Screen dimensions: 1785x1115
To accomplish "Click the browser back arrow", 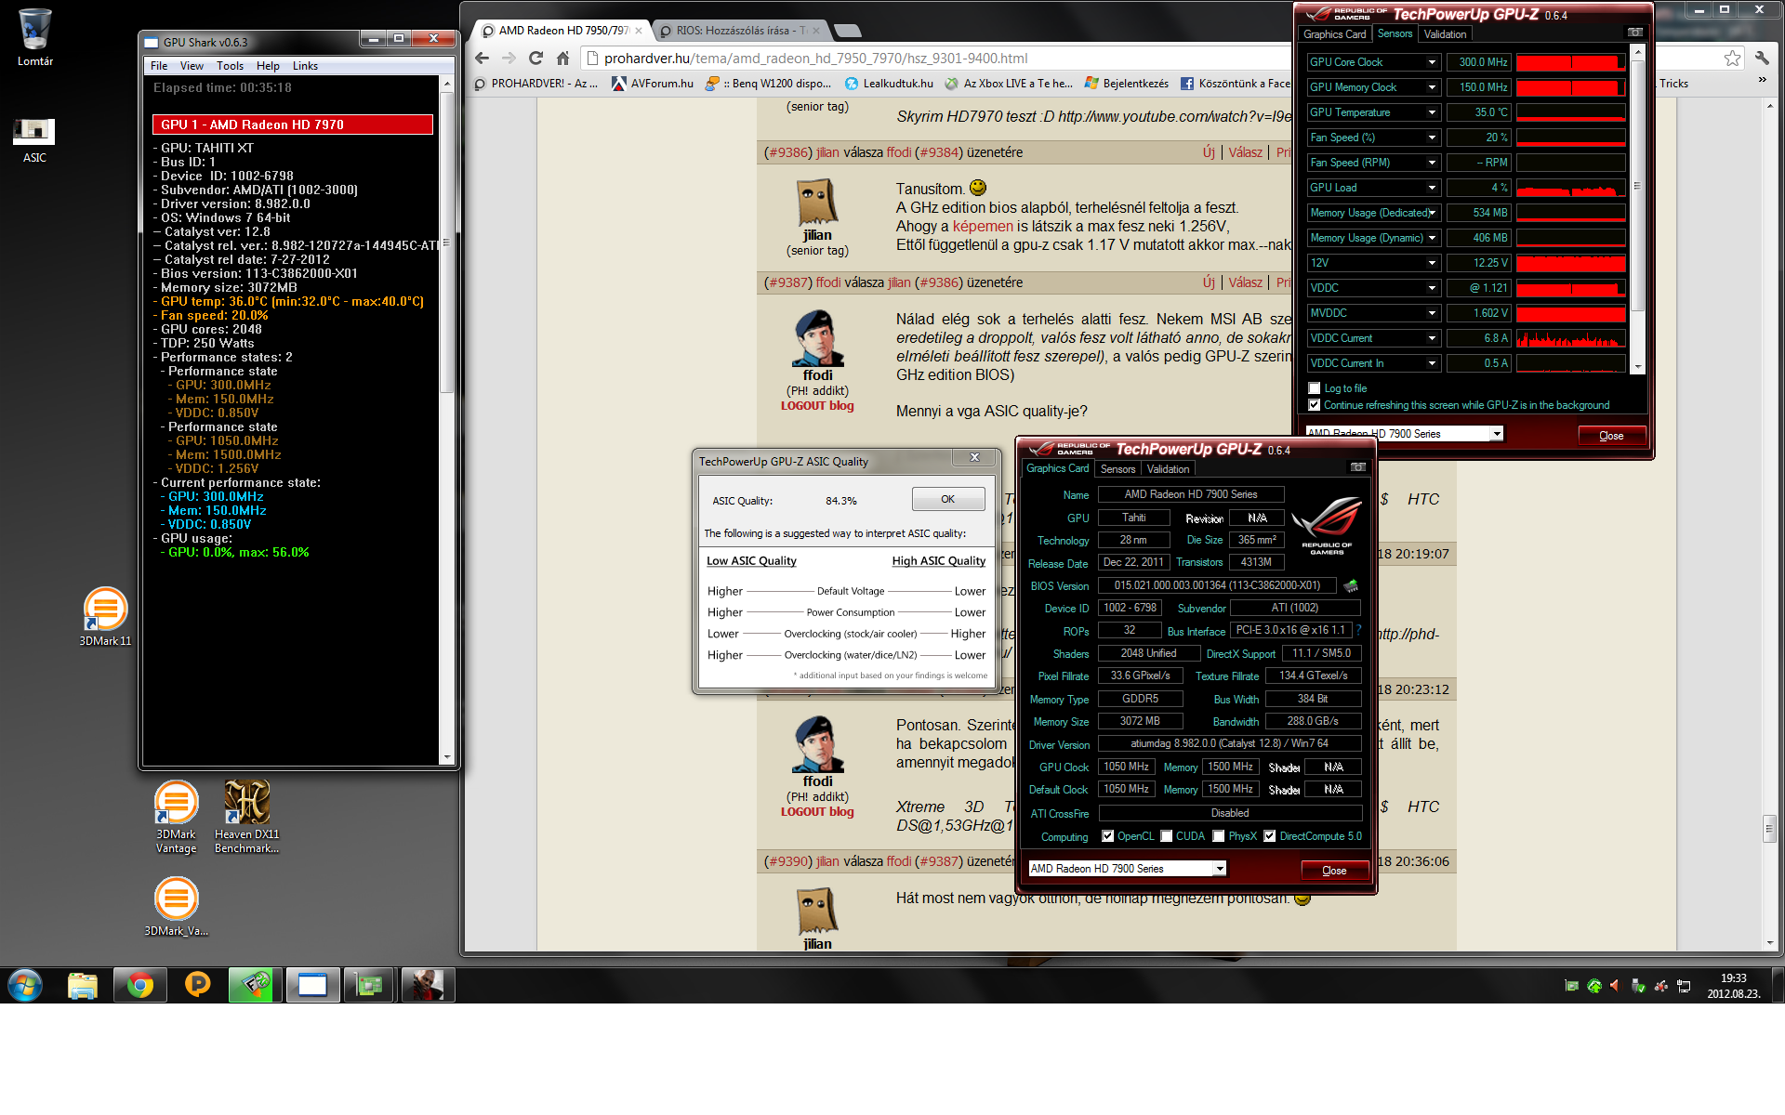I will coord(482,59).
